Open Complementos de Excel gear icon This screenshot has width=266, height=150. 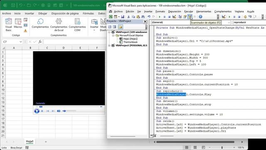(59, 25)
